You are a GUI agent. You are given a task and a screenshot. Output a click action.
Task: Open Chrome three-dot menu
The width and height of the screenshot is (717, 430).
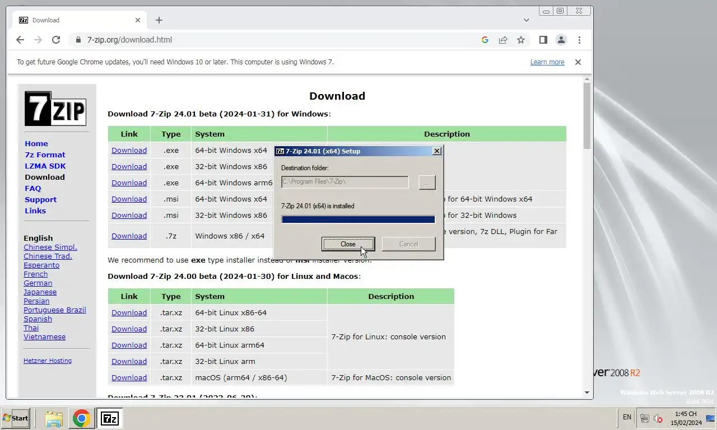[x=579, y=40]
